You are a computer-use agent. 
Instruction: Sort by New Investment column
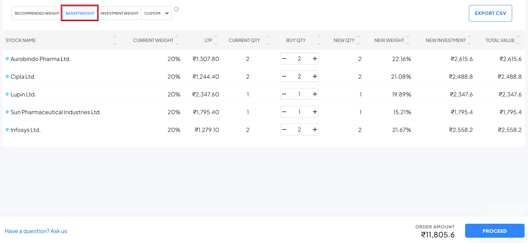point(469,40)
